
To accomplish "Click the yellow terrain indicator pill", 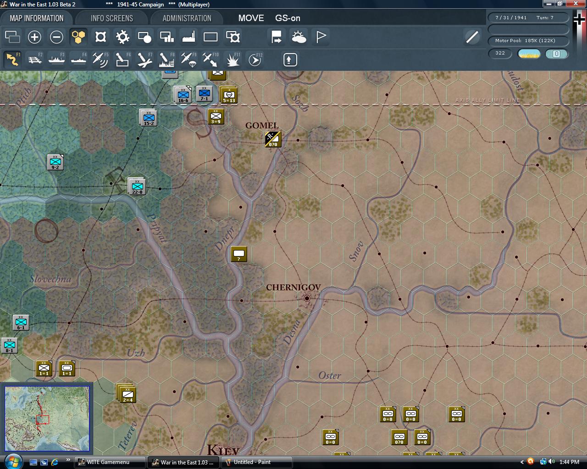I will [x=528, y=54].
